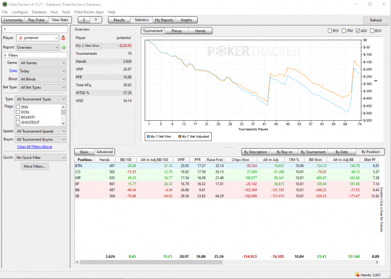Open the Database menu
Viewport: 391px width, 279px height.
(39, 12)
